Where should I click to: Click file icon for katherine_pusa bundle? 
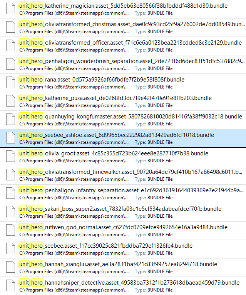10,101
